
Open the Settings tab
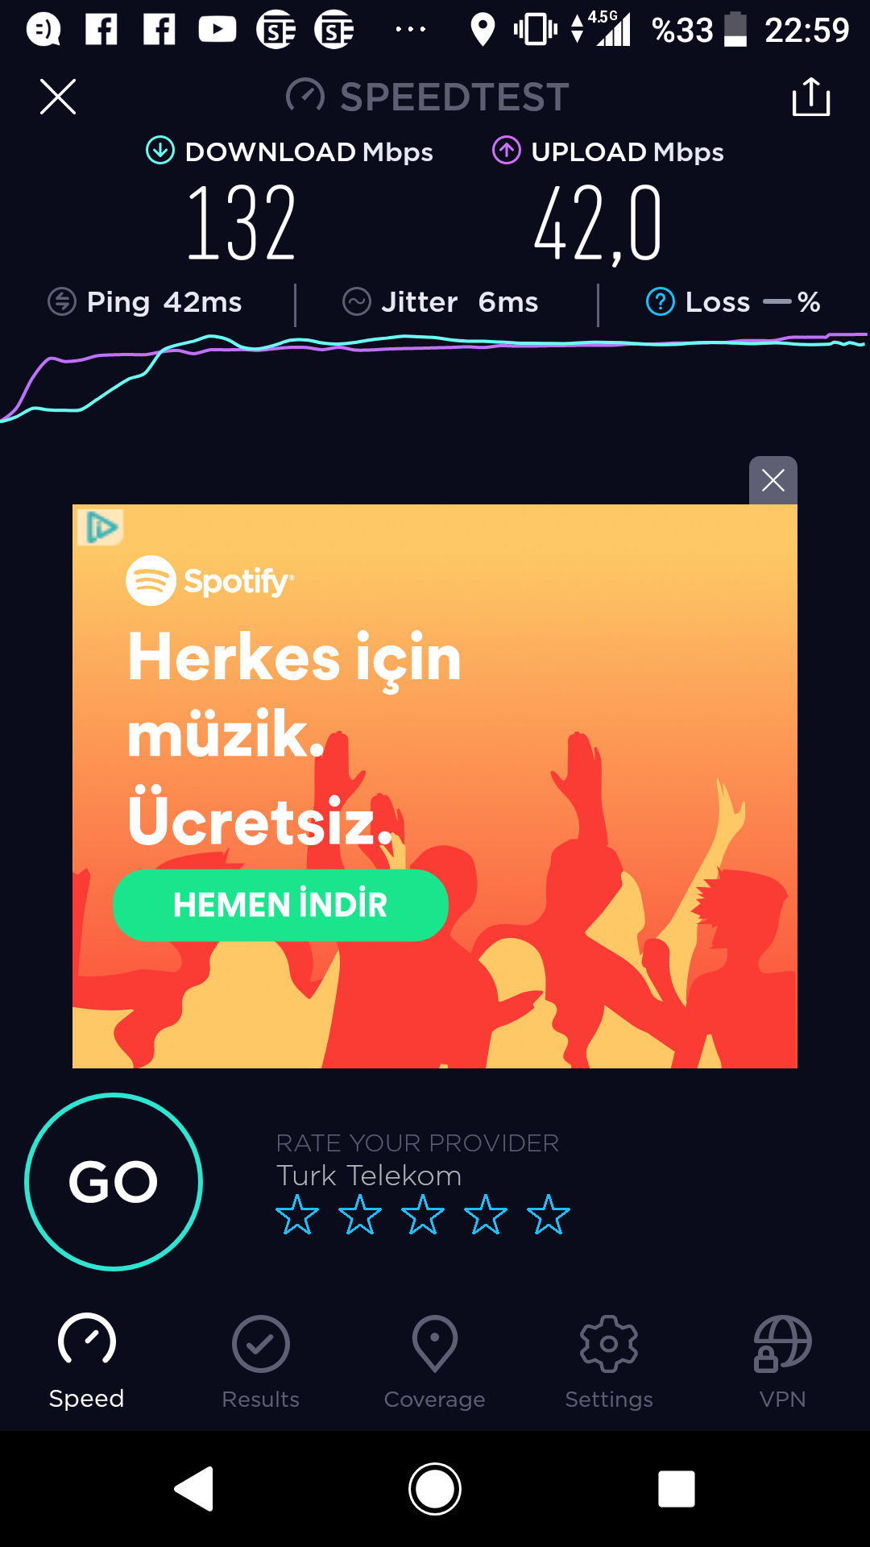click(x=609, y=1362)
